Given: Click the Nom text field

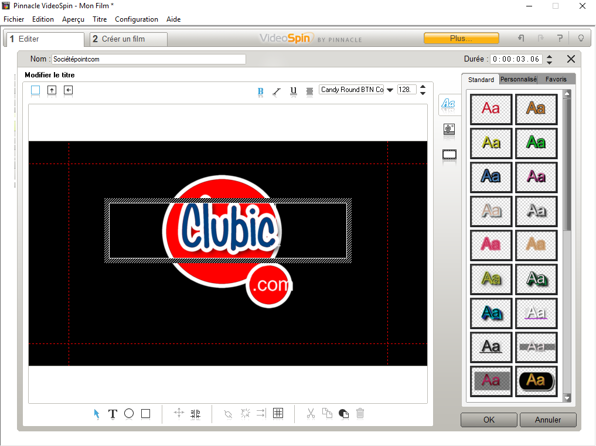Looking at the screenshot, I should (x=148, y=59).
